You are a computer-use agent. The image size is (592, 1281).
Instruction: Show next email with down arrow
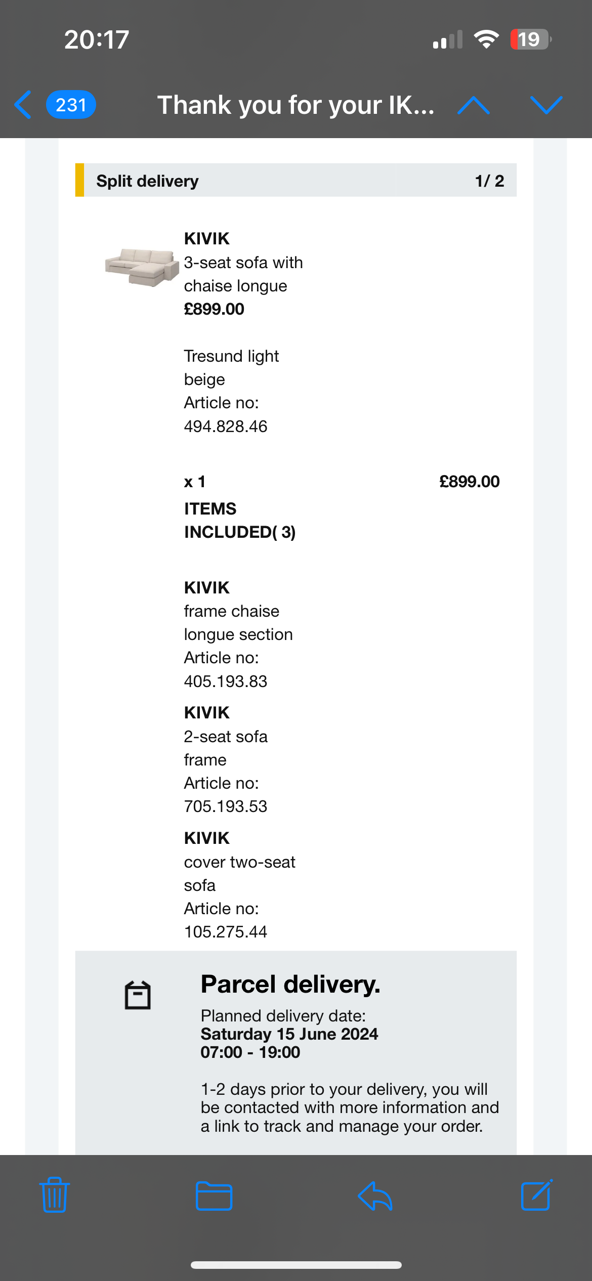point(546,105)
